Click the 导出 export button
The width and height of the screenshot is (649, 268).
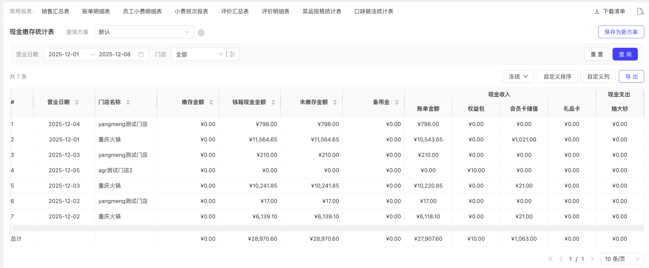631,77
